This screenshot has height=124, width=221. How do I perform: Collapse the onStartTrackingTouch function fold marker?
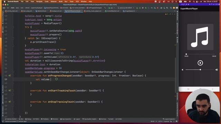pos(13,91)
